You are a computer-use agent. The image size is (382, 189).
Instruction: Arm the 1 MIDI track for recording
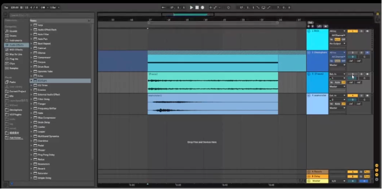367,31
